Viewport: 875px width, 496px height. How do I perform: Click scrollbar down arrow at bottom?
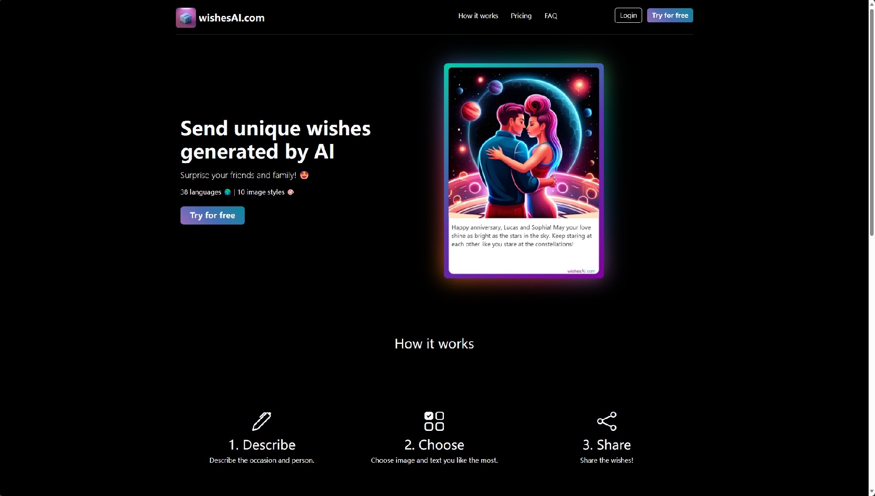point(871,492)
